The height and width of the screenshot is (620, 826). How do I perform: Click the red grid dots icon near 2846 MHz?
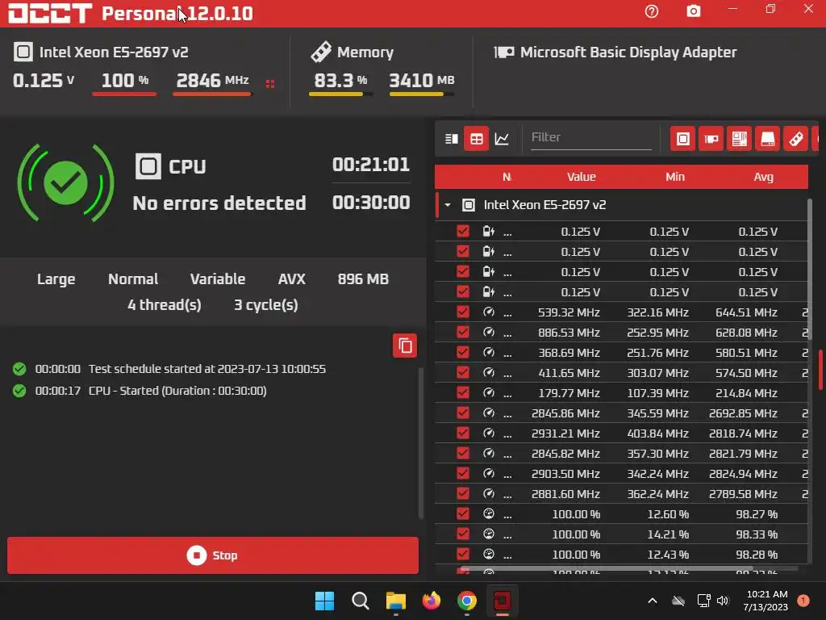pyautogui.click(x=270, y=84)
